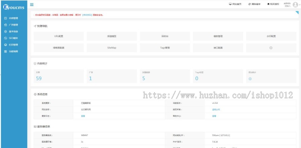
Task: Click the plus icon in 添加统计 card
Action: point(250,79)
